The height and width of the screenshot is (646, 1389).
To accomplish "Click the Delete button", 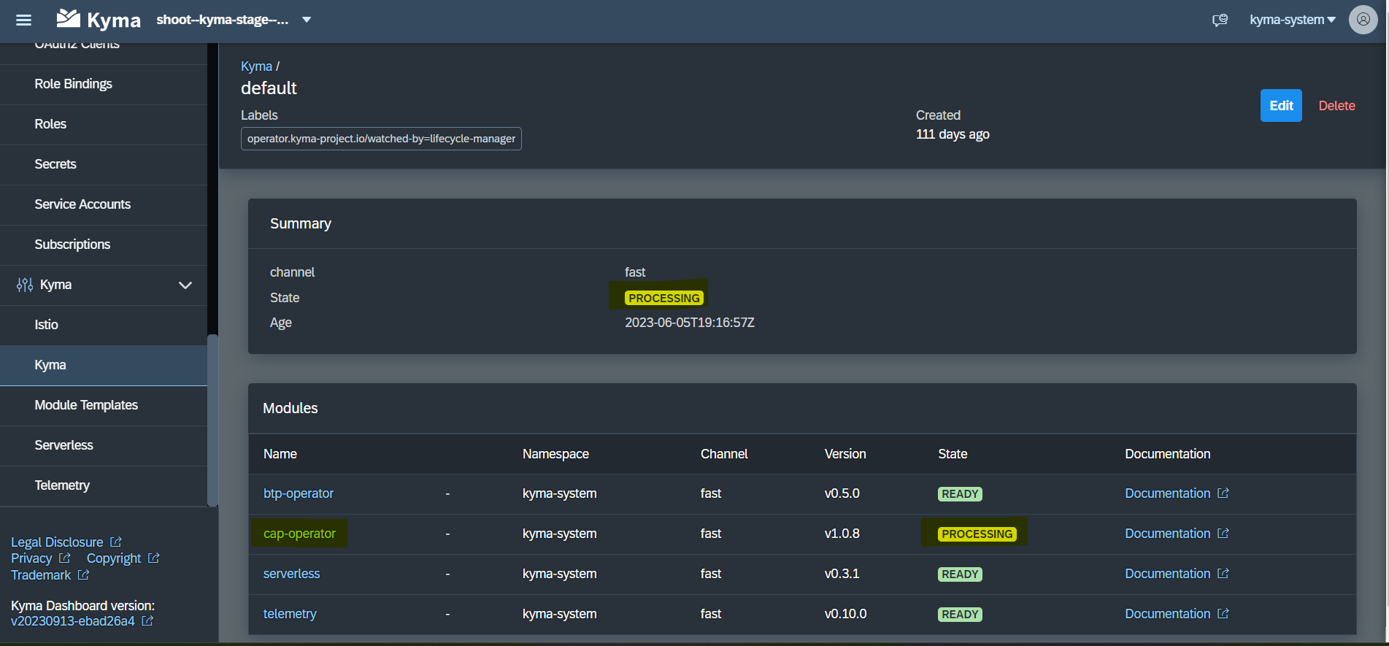I will pyautogui.click(x=1336, y=106).
